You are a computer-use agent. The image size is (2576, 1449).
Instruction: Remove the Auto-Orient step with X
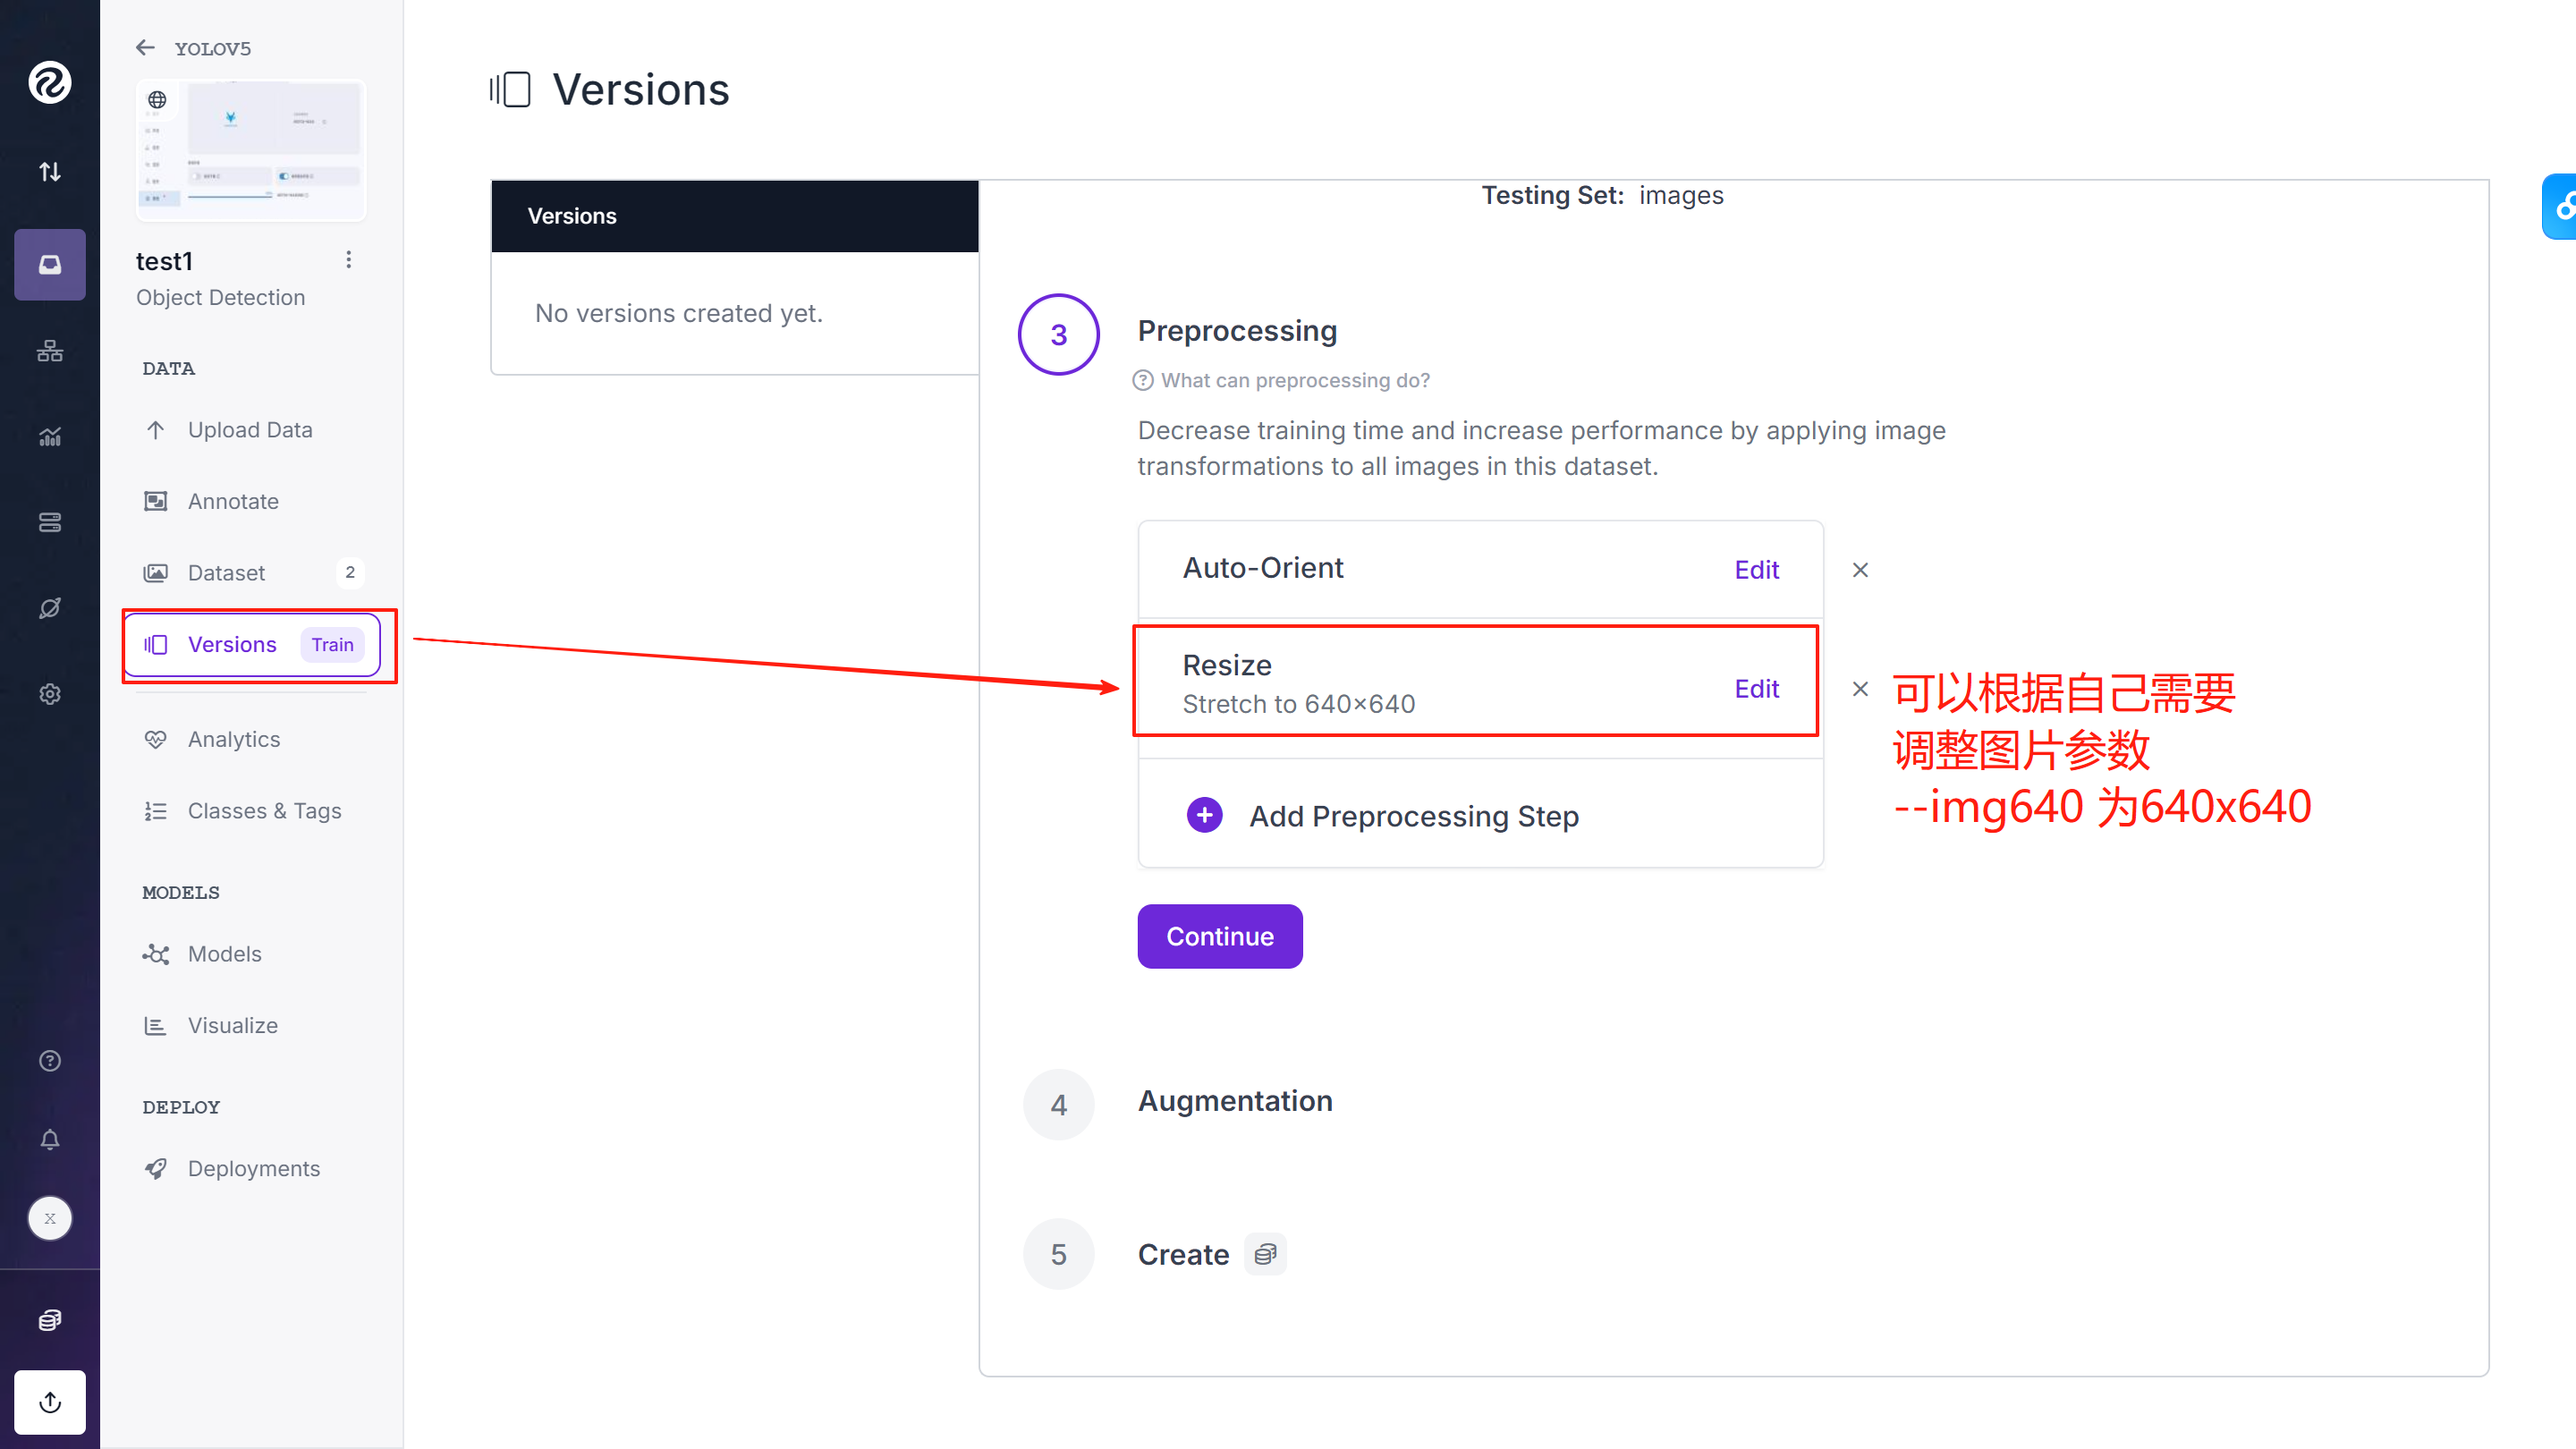tap(1860, 570)
